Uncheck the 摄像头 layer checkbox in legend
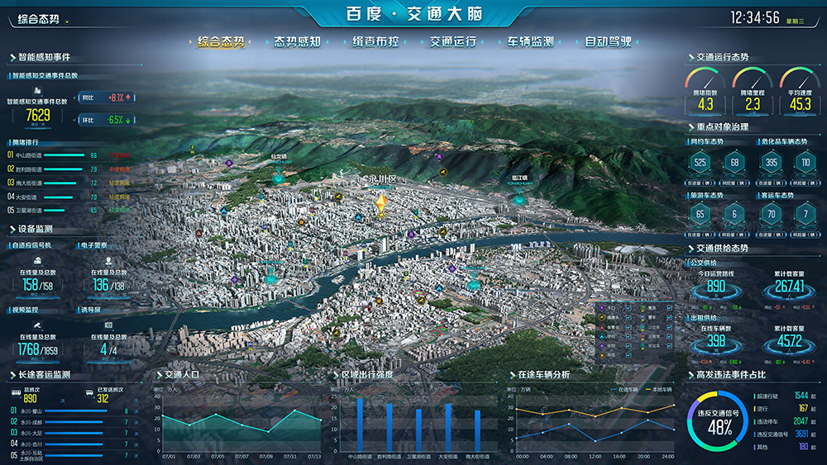Screen dimensions: 827x465 628,316
